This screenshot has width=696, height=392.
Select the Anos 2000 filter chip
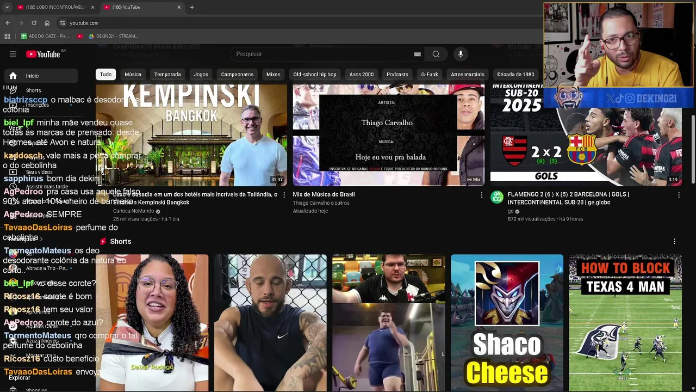(x=362, y=74)
